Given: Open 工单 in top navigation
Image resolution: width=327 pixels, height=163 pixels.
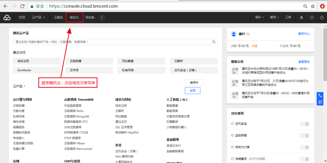Looking at the screenshot, I should (x=288, y=18).
